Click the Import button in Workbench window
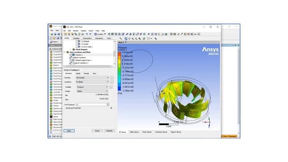Image resolution: width=288 pixels, height=162 pixels. point(54,42)
